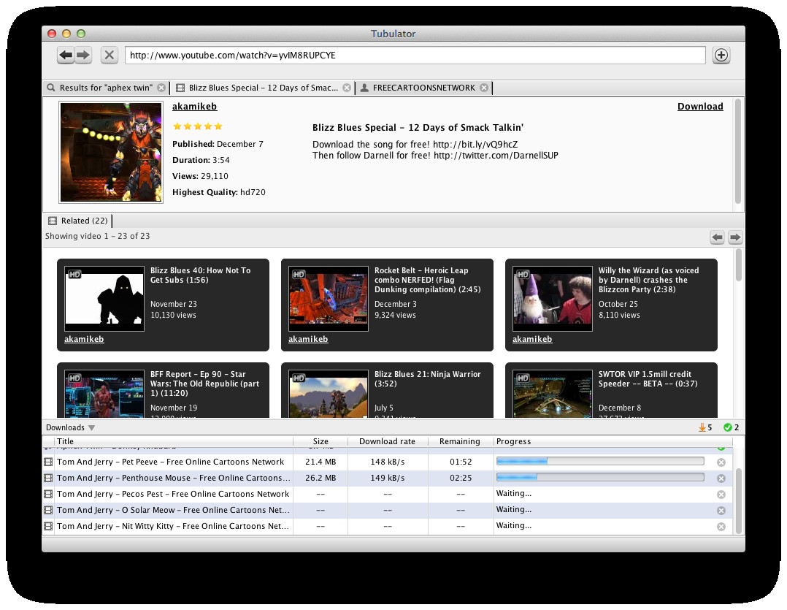Screen dimensions: 787x610
Task: Select 'Tom And Jerry – Pecos Pest' row title
Action: pyautogui.click(x=172, y=494)
